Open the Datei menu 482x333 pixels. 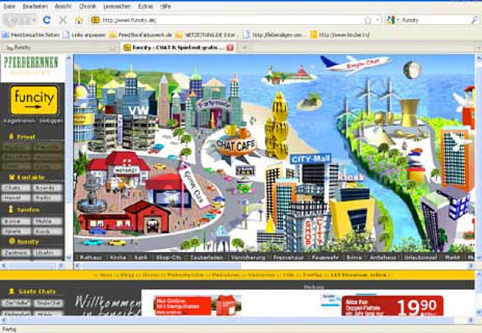pyautogui.click(x=9, y=6)
